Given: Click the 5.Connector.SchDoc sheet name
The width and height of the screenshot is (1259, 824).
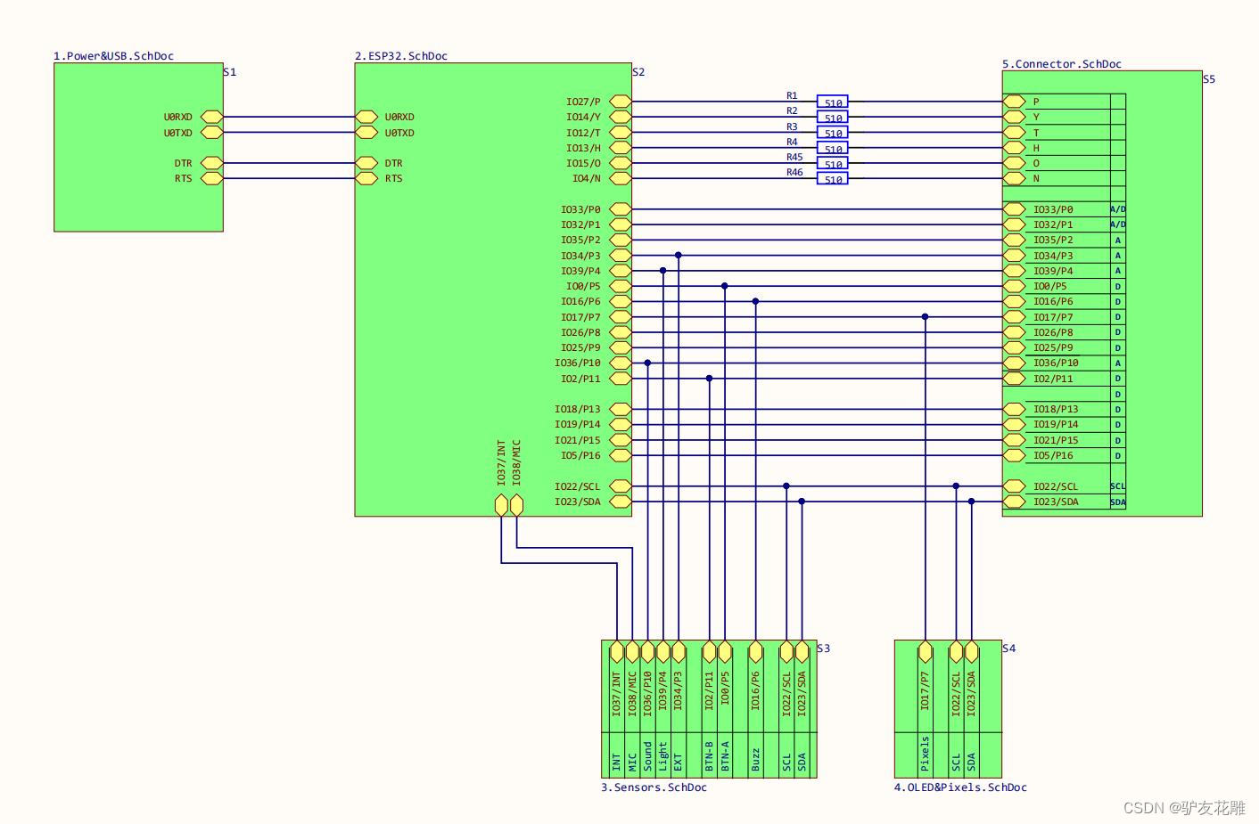Looking at the screenshot, I should [x=1062, y=64].
